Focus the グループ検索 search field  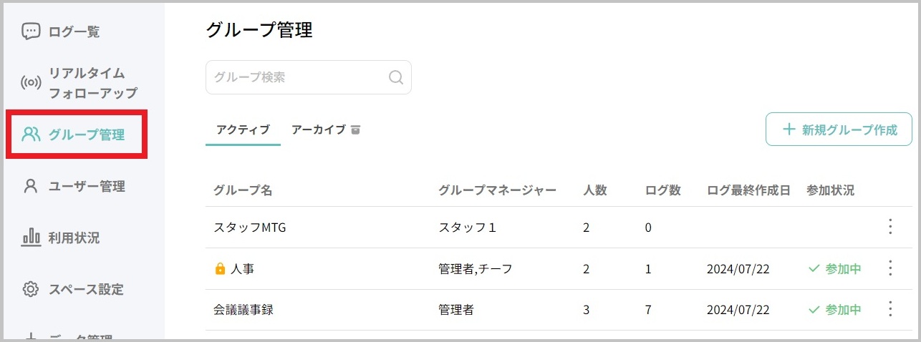click(x=309, y=77)
